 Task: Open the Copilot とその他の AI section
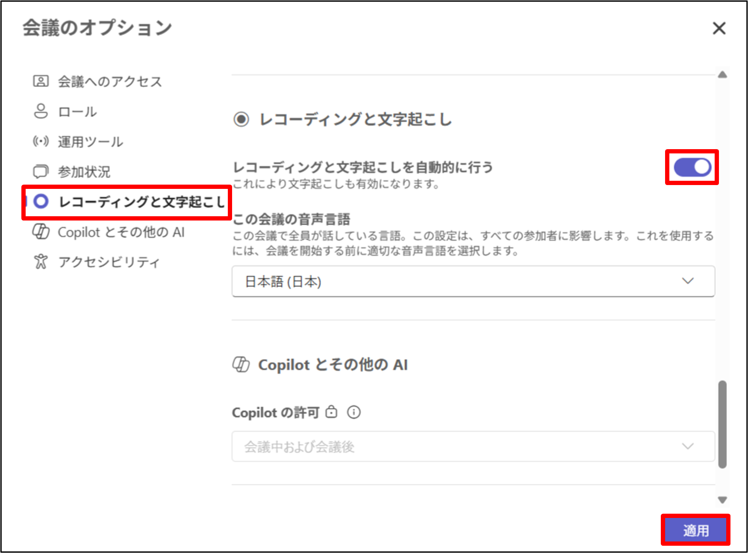pos(121,232)
